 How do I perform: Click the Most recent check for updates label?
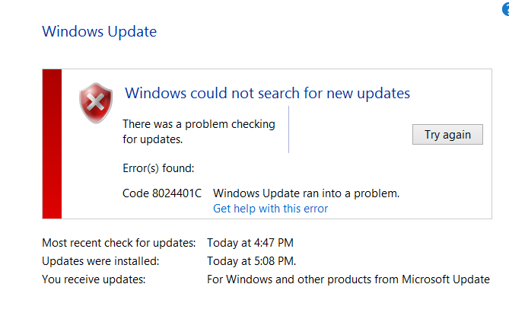point(119,243)
